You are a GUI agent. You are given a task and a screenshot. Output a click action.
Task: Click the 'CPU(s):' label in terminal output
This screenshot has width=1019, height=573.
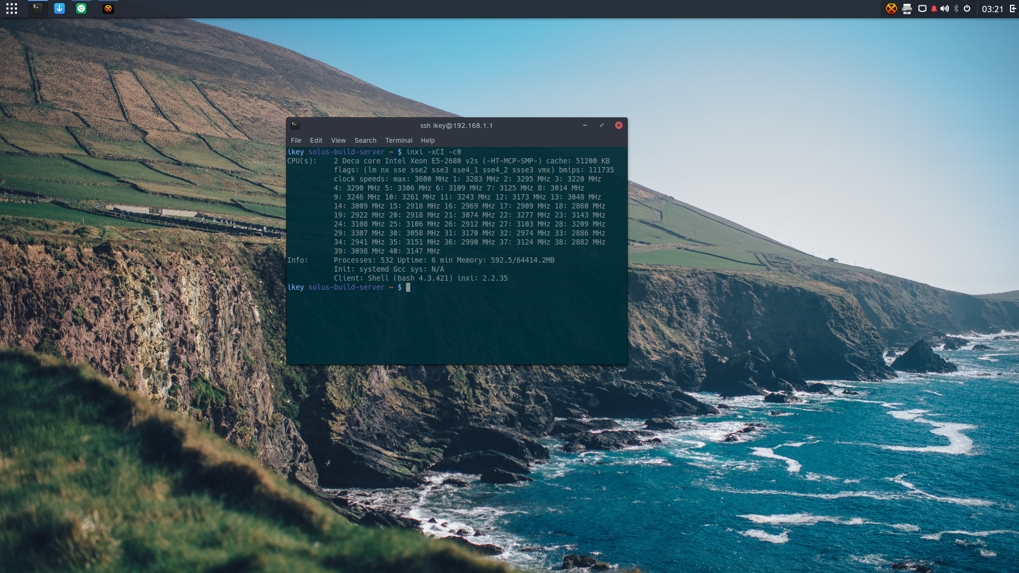[x=301, y=161]
